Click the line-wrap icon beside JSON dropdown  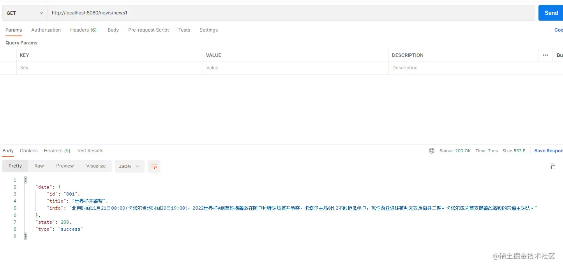[x=154, y=166]
